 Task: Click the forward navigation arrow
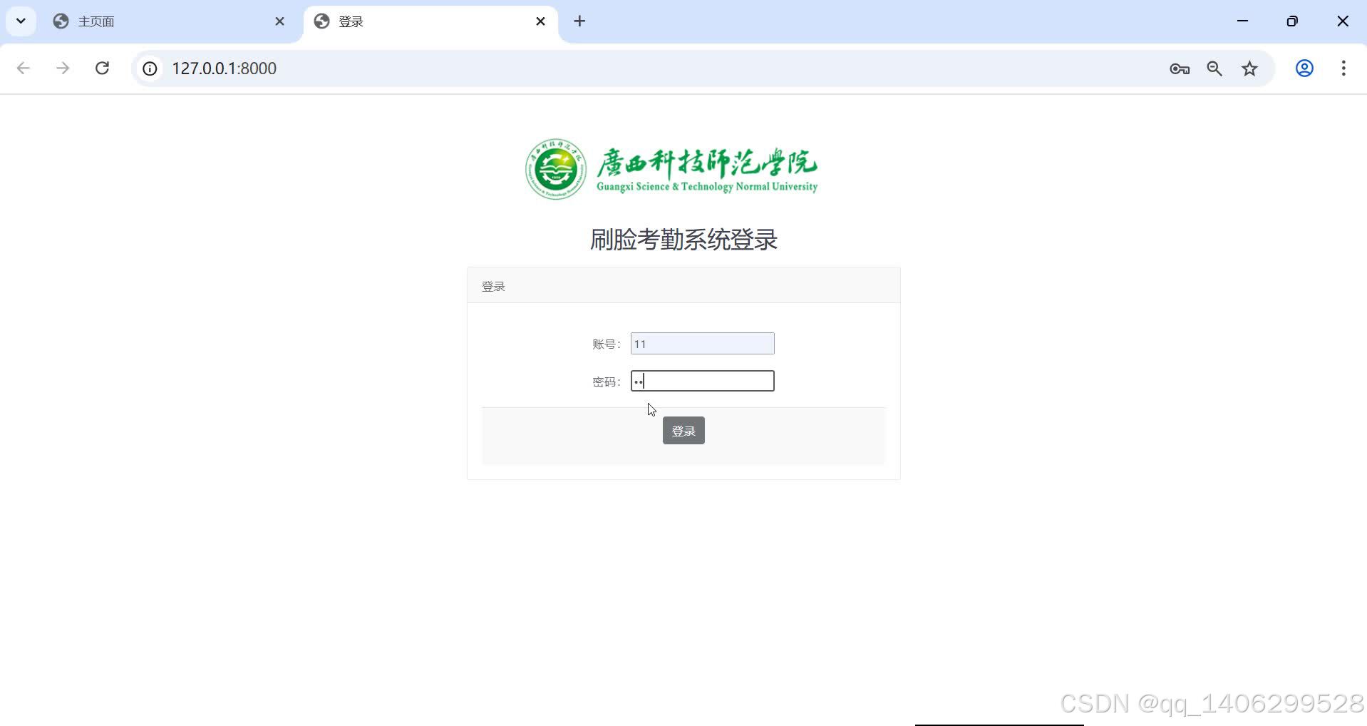63,68
